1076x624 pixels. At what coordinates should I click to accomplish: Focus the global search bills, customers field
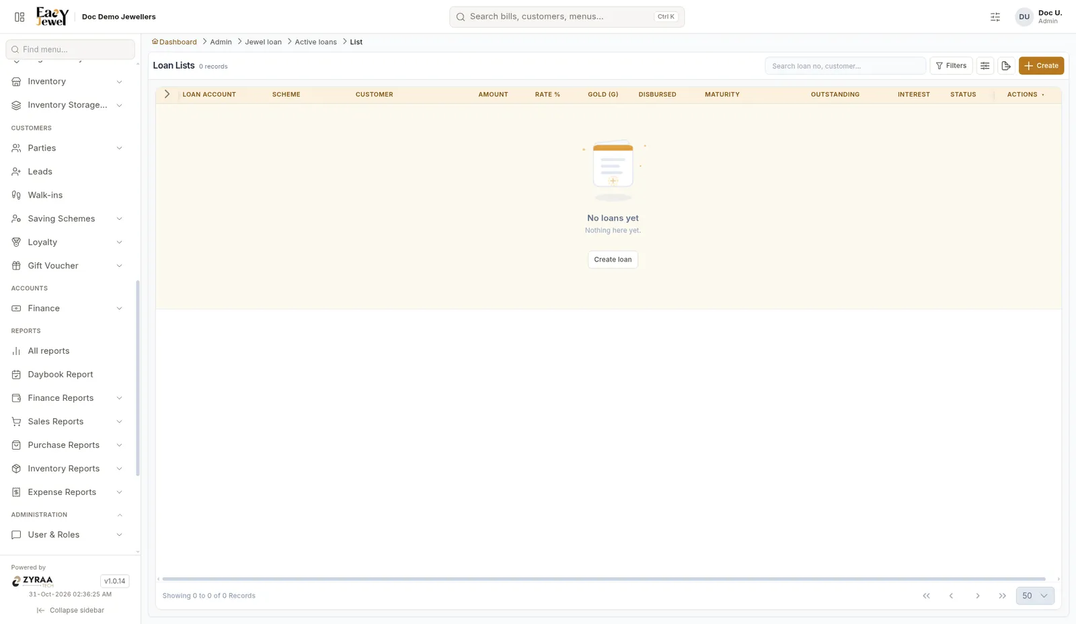[x=567, y=17]
